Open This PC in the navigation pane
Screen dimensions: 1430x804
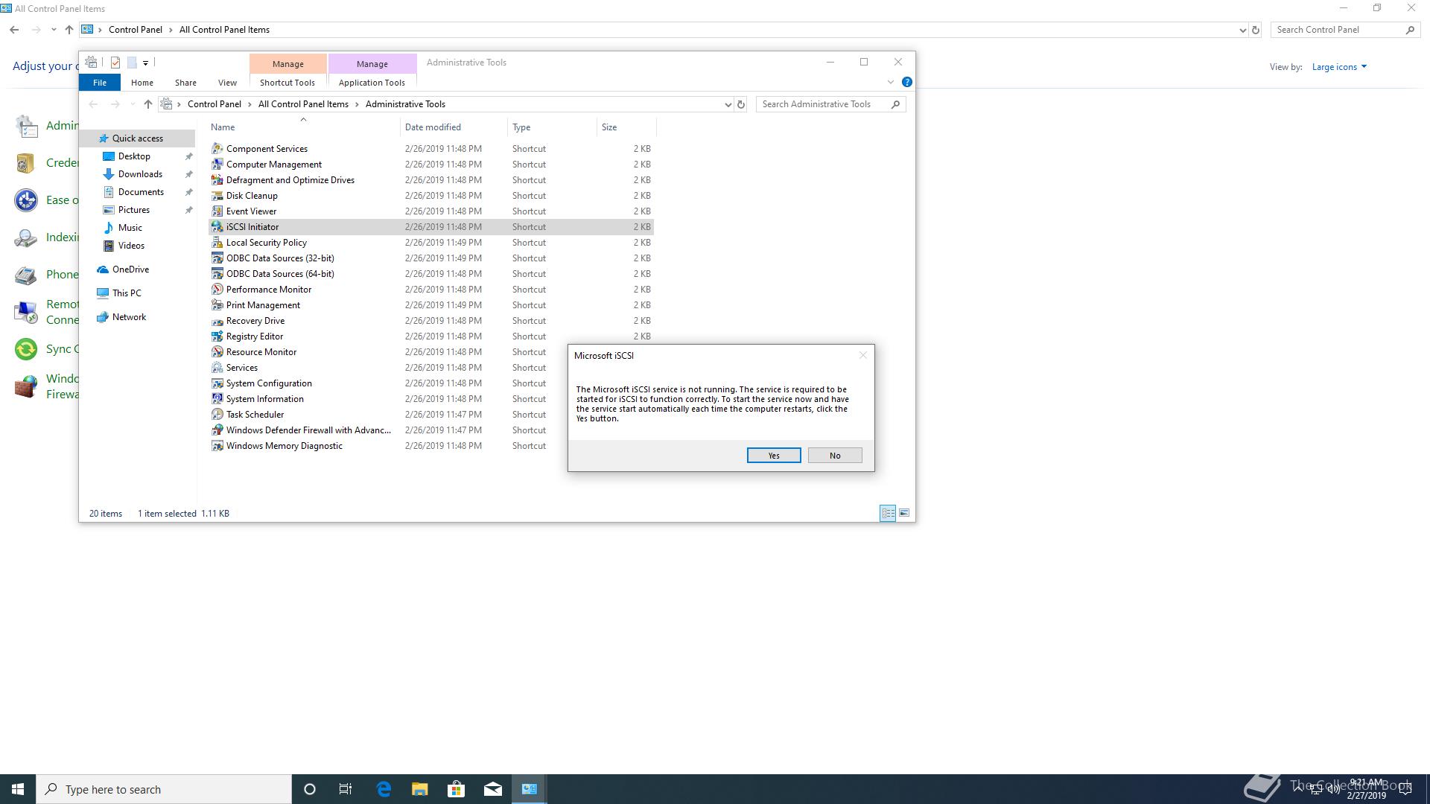[x=127, y=293]
